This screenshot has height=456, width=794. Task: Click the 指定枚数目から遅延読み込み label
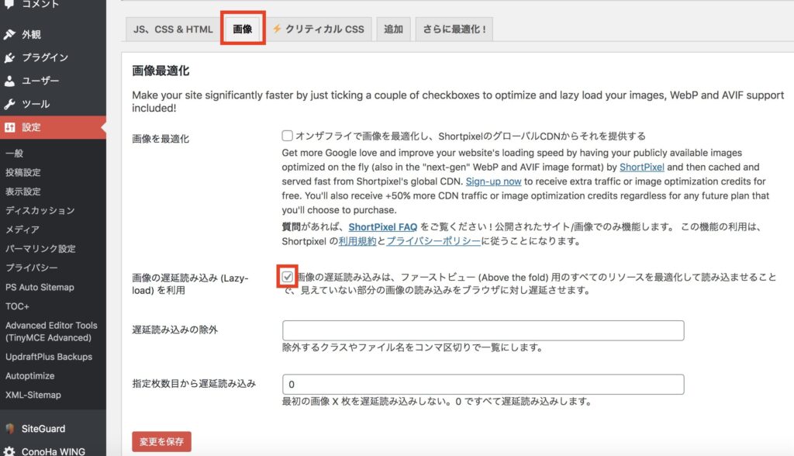coord(194,384)
